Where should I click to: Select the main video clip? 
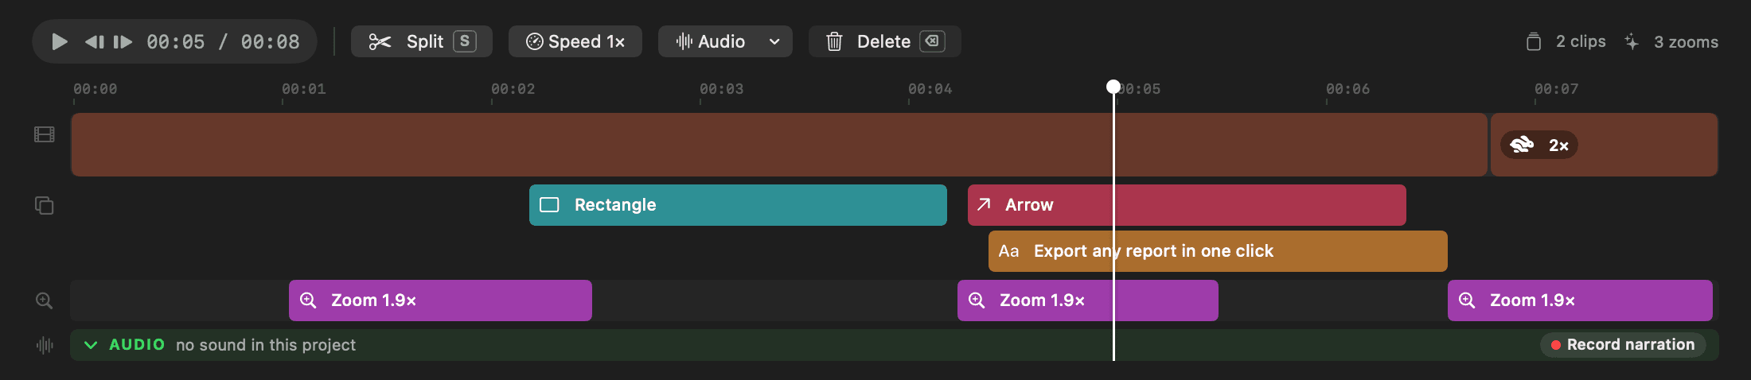[x=779, y=145]
